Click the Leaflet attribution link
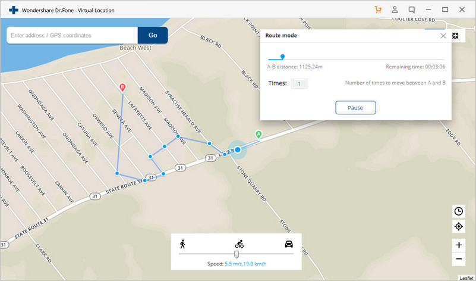 point(466,278)
